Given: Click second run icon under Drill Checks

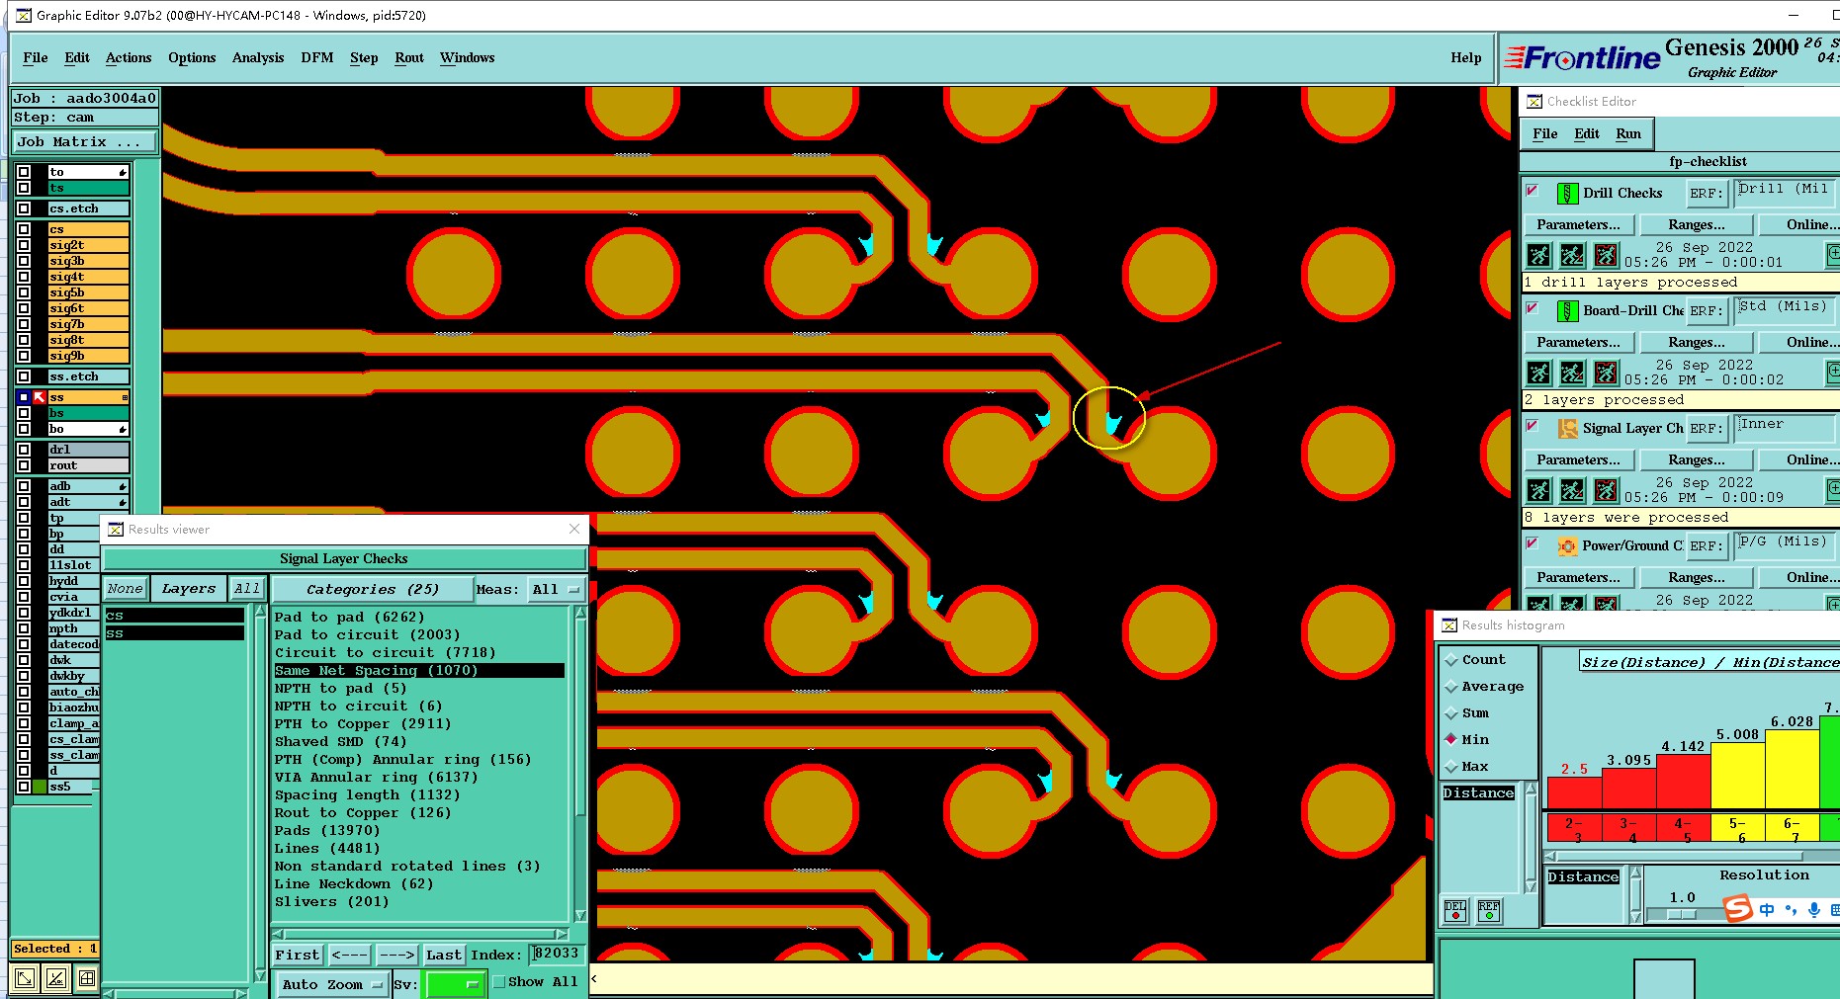Looking at the screenshot, I should pyautogui.click(x=1572, y=256).
